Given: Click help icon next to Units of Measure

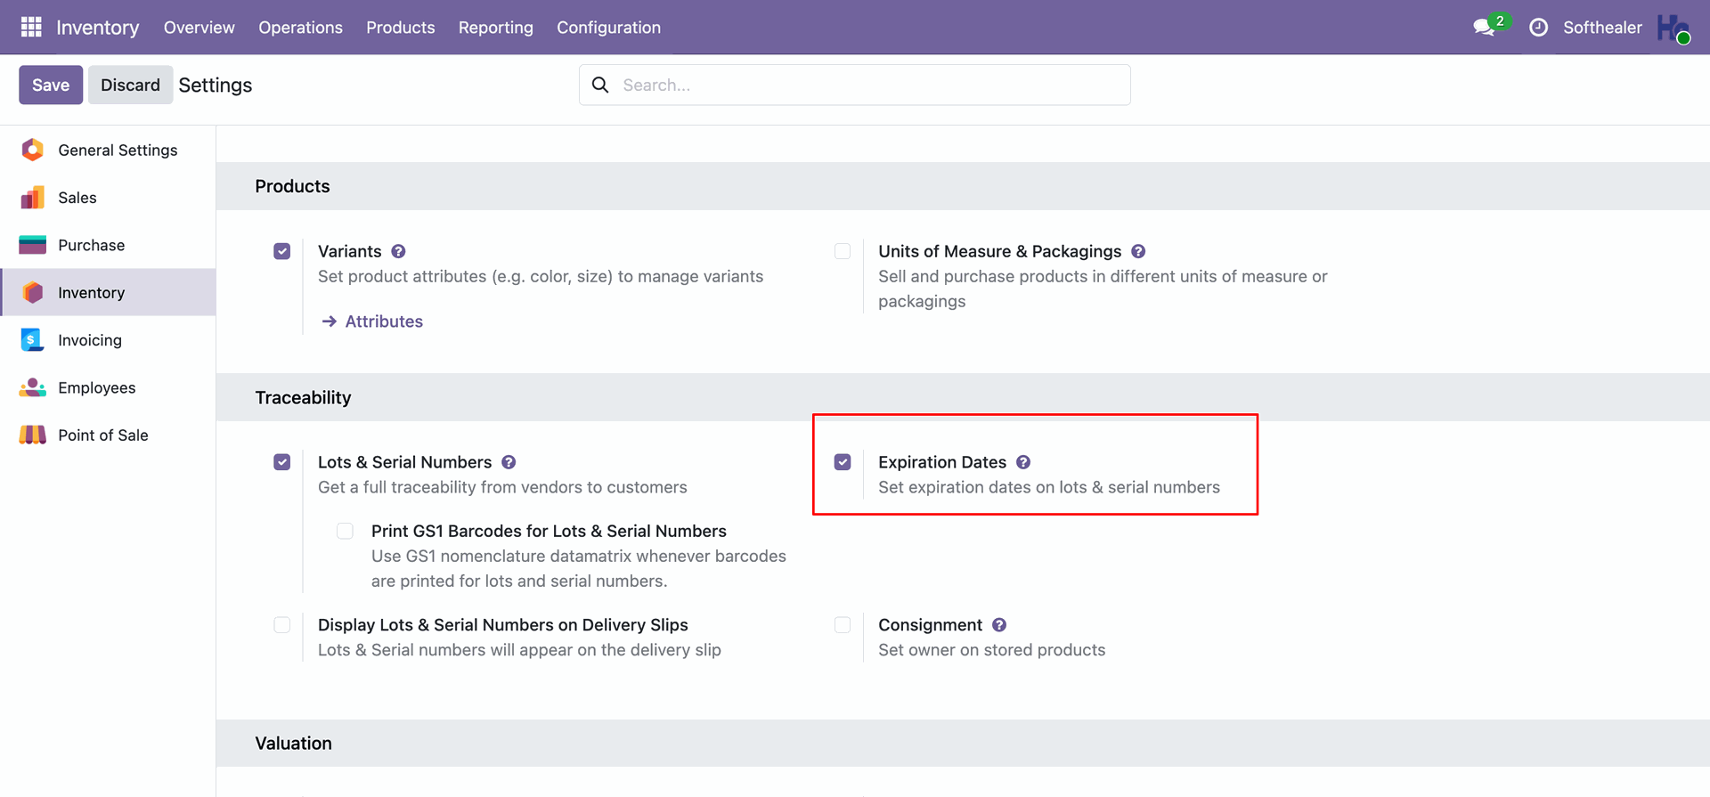Looking at the screenshot, I should point(1138,251).
